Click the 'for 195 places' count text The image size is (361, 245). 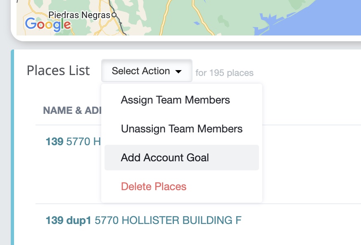tap(224, 73)
